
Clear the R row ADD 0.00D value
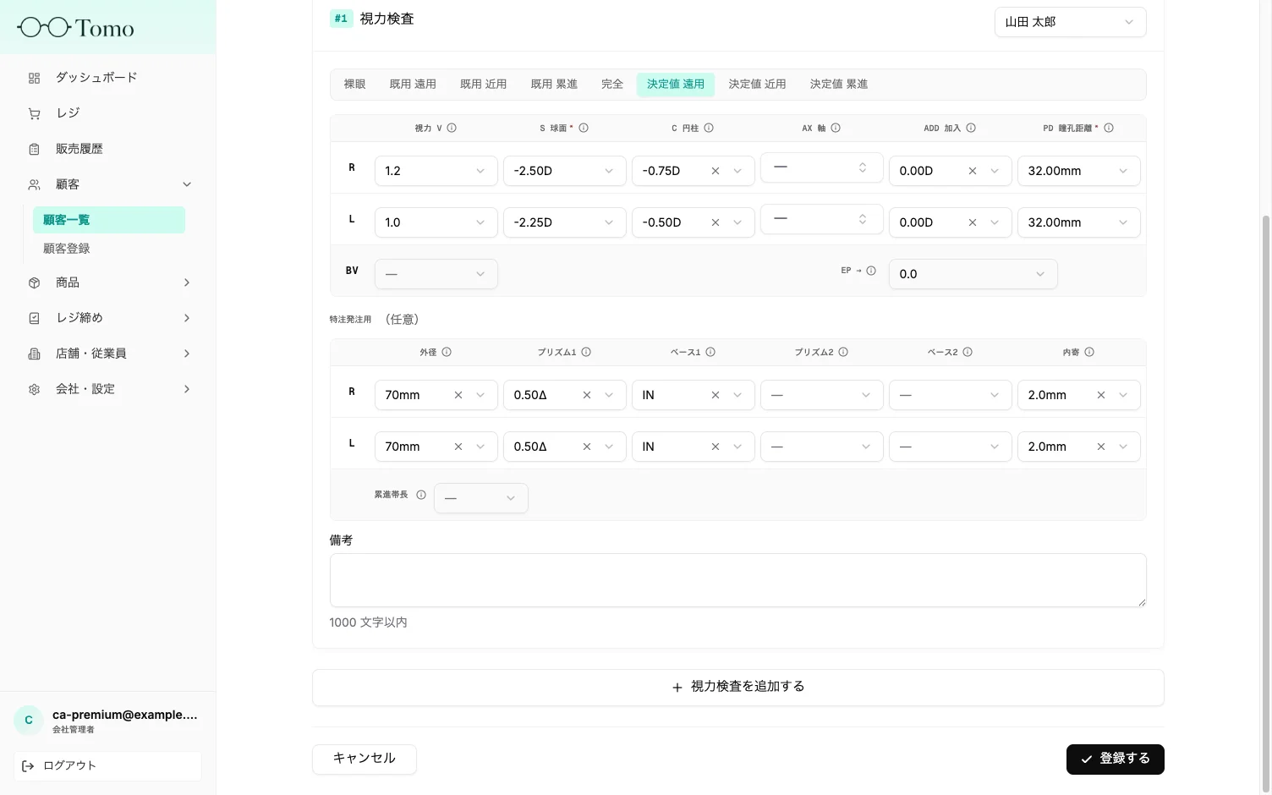pyautogui.click(x=973, y=171)
